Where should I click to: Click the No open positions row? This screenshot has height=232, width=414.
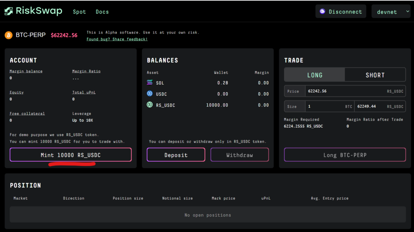point(208,214)
